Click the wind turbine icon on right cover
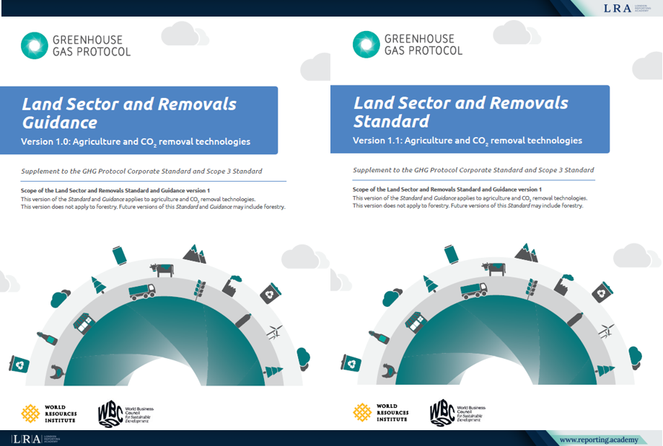 point(606,330)
